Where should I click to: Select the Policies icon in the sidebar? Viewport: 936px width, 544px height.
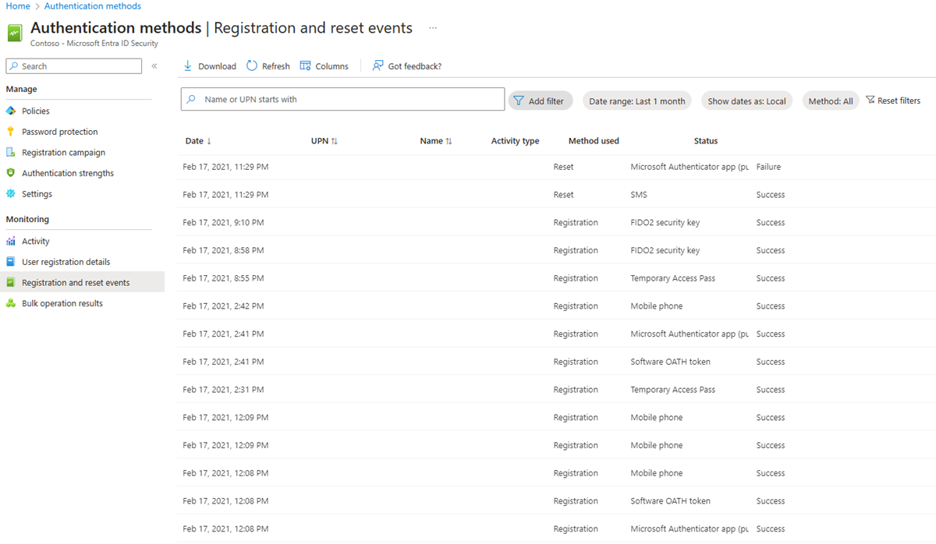point(11,110)
